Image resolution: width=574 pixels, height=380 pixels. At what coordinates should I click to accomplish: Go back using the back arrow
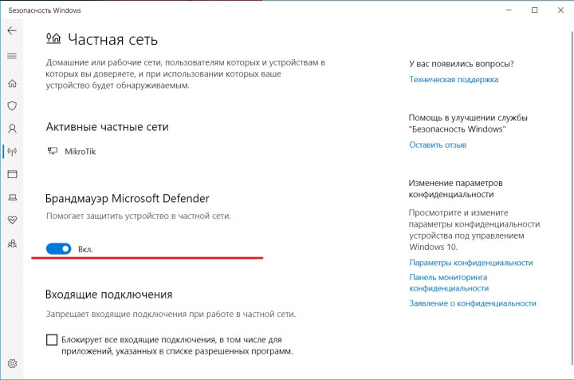coord(12,30)
